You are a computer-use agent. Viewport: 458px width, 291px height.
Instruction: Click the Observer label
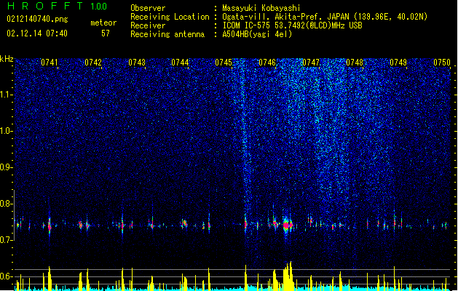148,8
